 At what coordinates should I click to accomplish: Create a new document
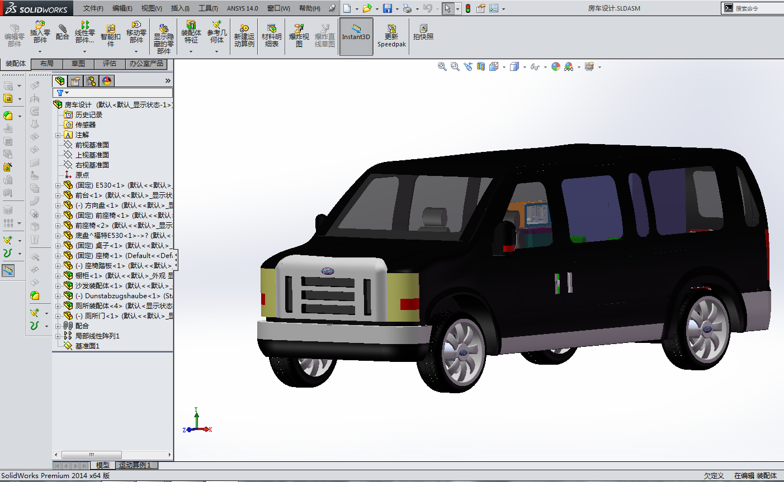click(x=347, y=8)
